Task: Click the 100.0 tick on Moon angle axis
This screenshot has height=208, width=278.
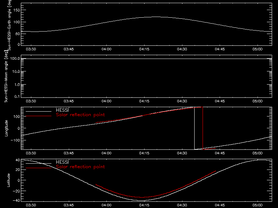Action: [x=15, y=59]
